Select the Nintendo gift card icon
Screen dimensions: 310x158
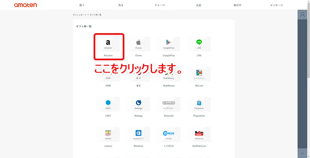169,104
